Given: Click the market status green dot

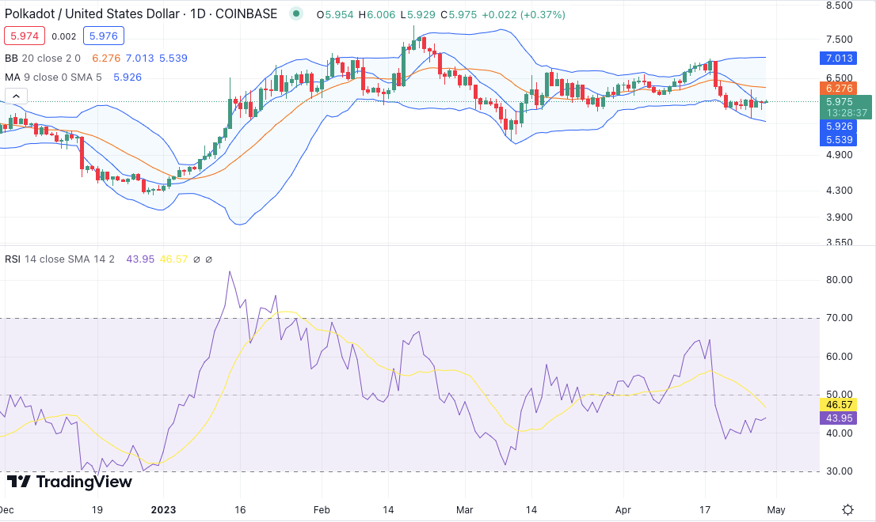Looking at the screenshot, I should [x=296, y=14].
